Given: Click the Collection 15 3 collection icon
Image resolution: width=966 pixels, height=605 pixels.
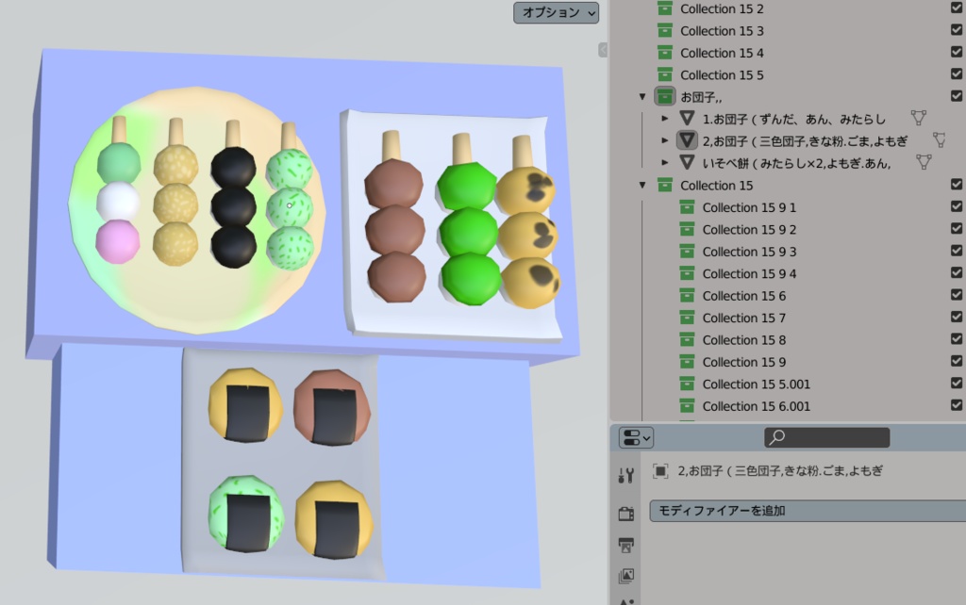Looking at the screenshot, I should click(x=665, y=31).
